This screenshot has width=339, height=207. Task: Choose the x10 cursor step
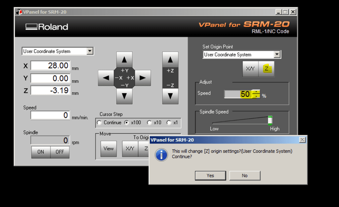149,123
